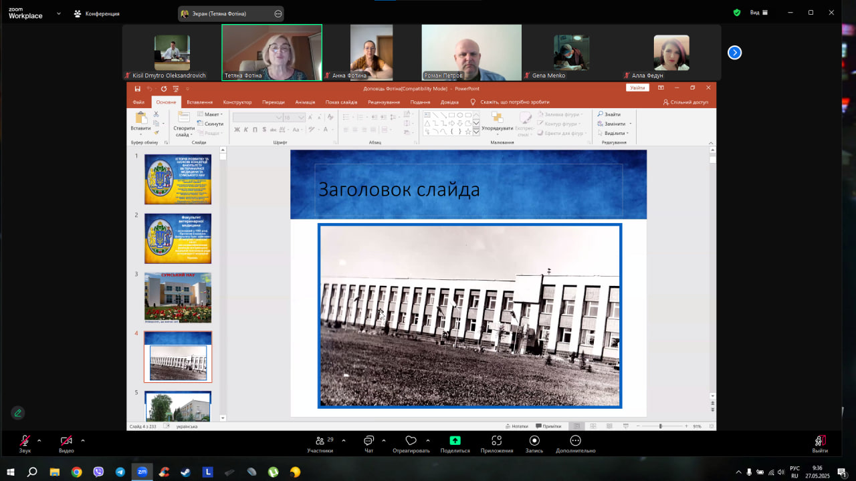Click the Скинути reset button
Screen dimensions: 856x481
pos(211,124)
